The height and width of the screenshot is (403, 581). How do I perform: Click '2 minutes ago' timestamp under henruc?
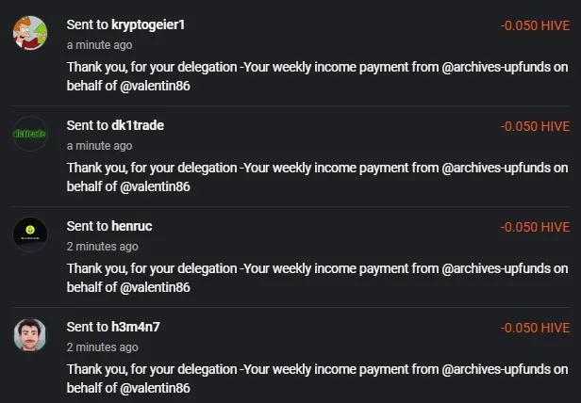102,247
